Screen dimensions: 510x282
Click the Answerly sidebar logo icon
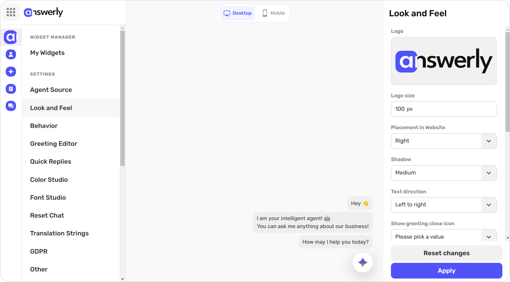pos(11,37)
